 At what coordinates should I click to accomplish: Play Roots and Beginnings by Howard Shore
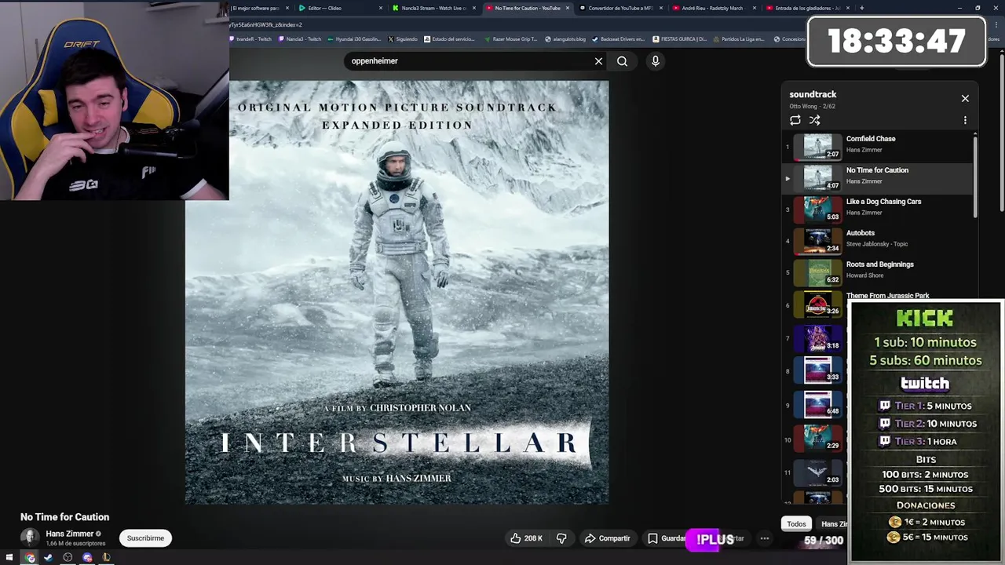coord(879,272)
